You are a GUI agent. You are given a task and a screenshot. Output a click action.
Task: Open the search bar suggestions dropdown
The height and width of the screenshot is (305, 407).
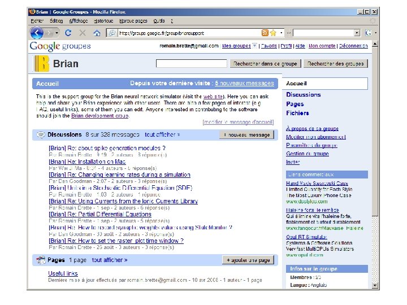coord(357,33)
